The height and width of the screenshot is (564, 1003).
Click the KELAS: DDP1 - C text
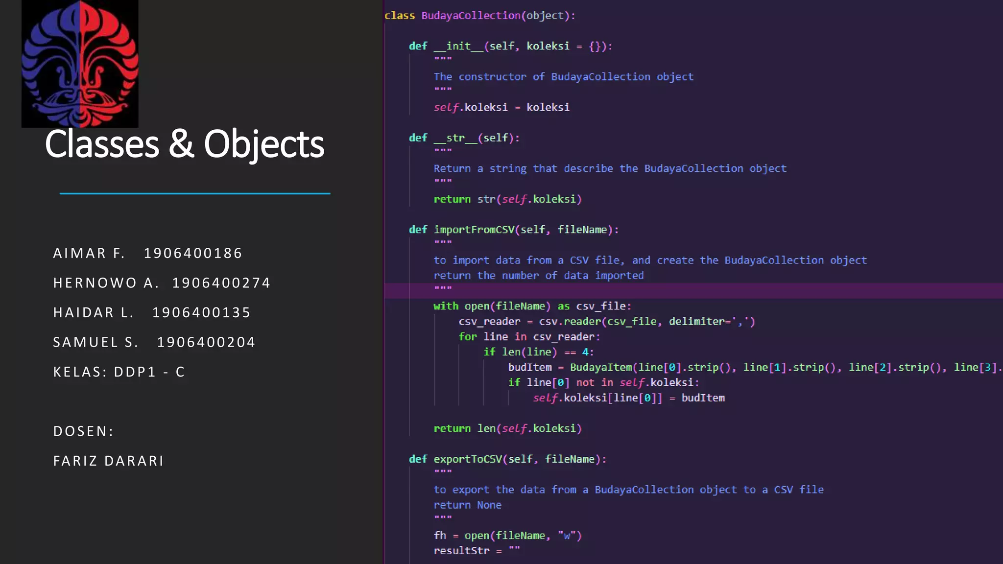pyautogui.click(x=119, y=372)
